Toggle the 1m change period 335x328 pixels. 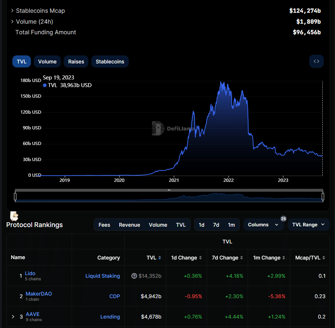point(231,225)
